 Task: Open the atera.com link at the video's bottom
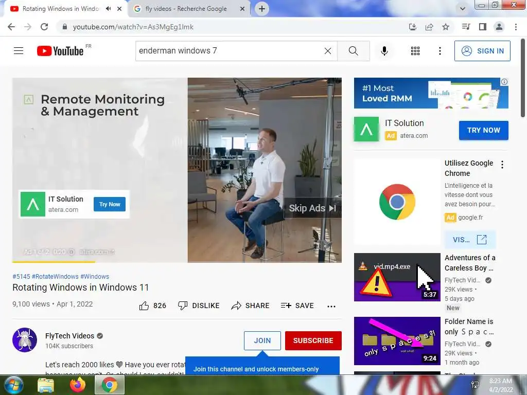tap(97, 252)
